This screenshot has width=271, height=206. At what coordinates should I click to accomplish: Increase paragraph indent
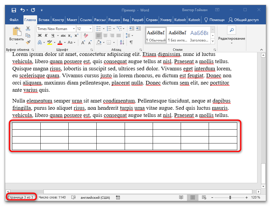point(139,29)
